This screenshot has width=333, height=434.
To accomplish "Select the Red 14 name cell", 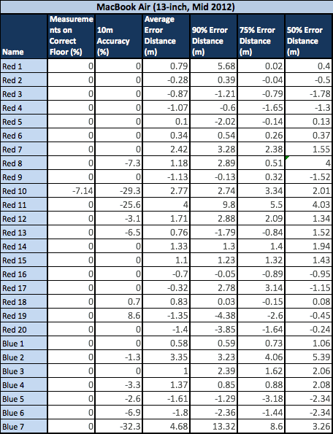I will click(23, 246).
